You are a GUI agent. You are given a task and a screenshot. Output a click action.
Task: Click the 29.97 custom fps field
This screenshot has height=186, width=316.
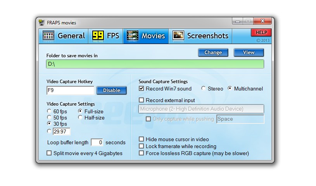pos(62,131)
